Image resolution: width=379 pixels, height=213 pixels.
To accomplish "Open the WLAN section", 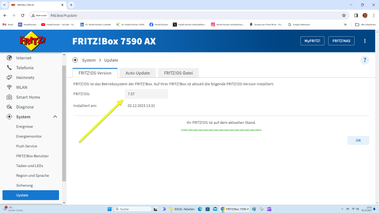I will coord(22,88).
